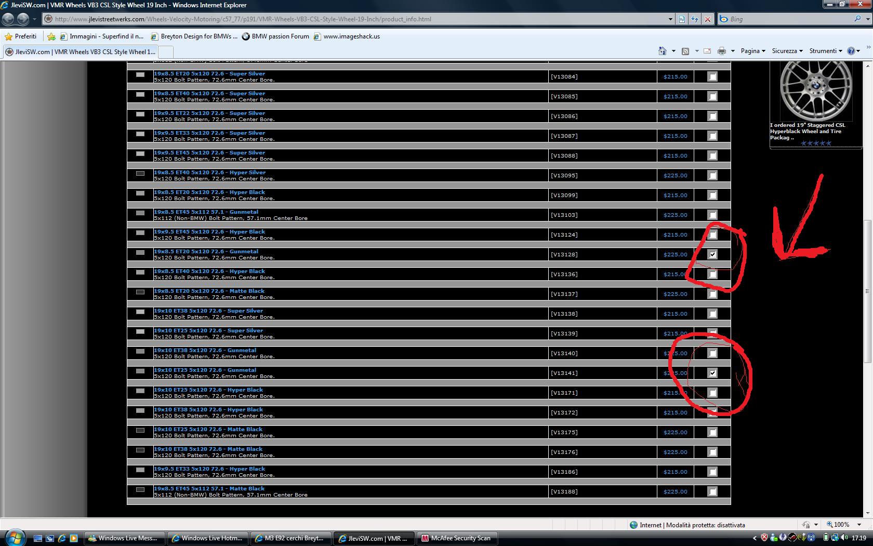Open the www.imageshack.us favorite link
Screen dimensions: 873x546
point(347,36)
